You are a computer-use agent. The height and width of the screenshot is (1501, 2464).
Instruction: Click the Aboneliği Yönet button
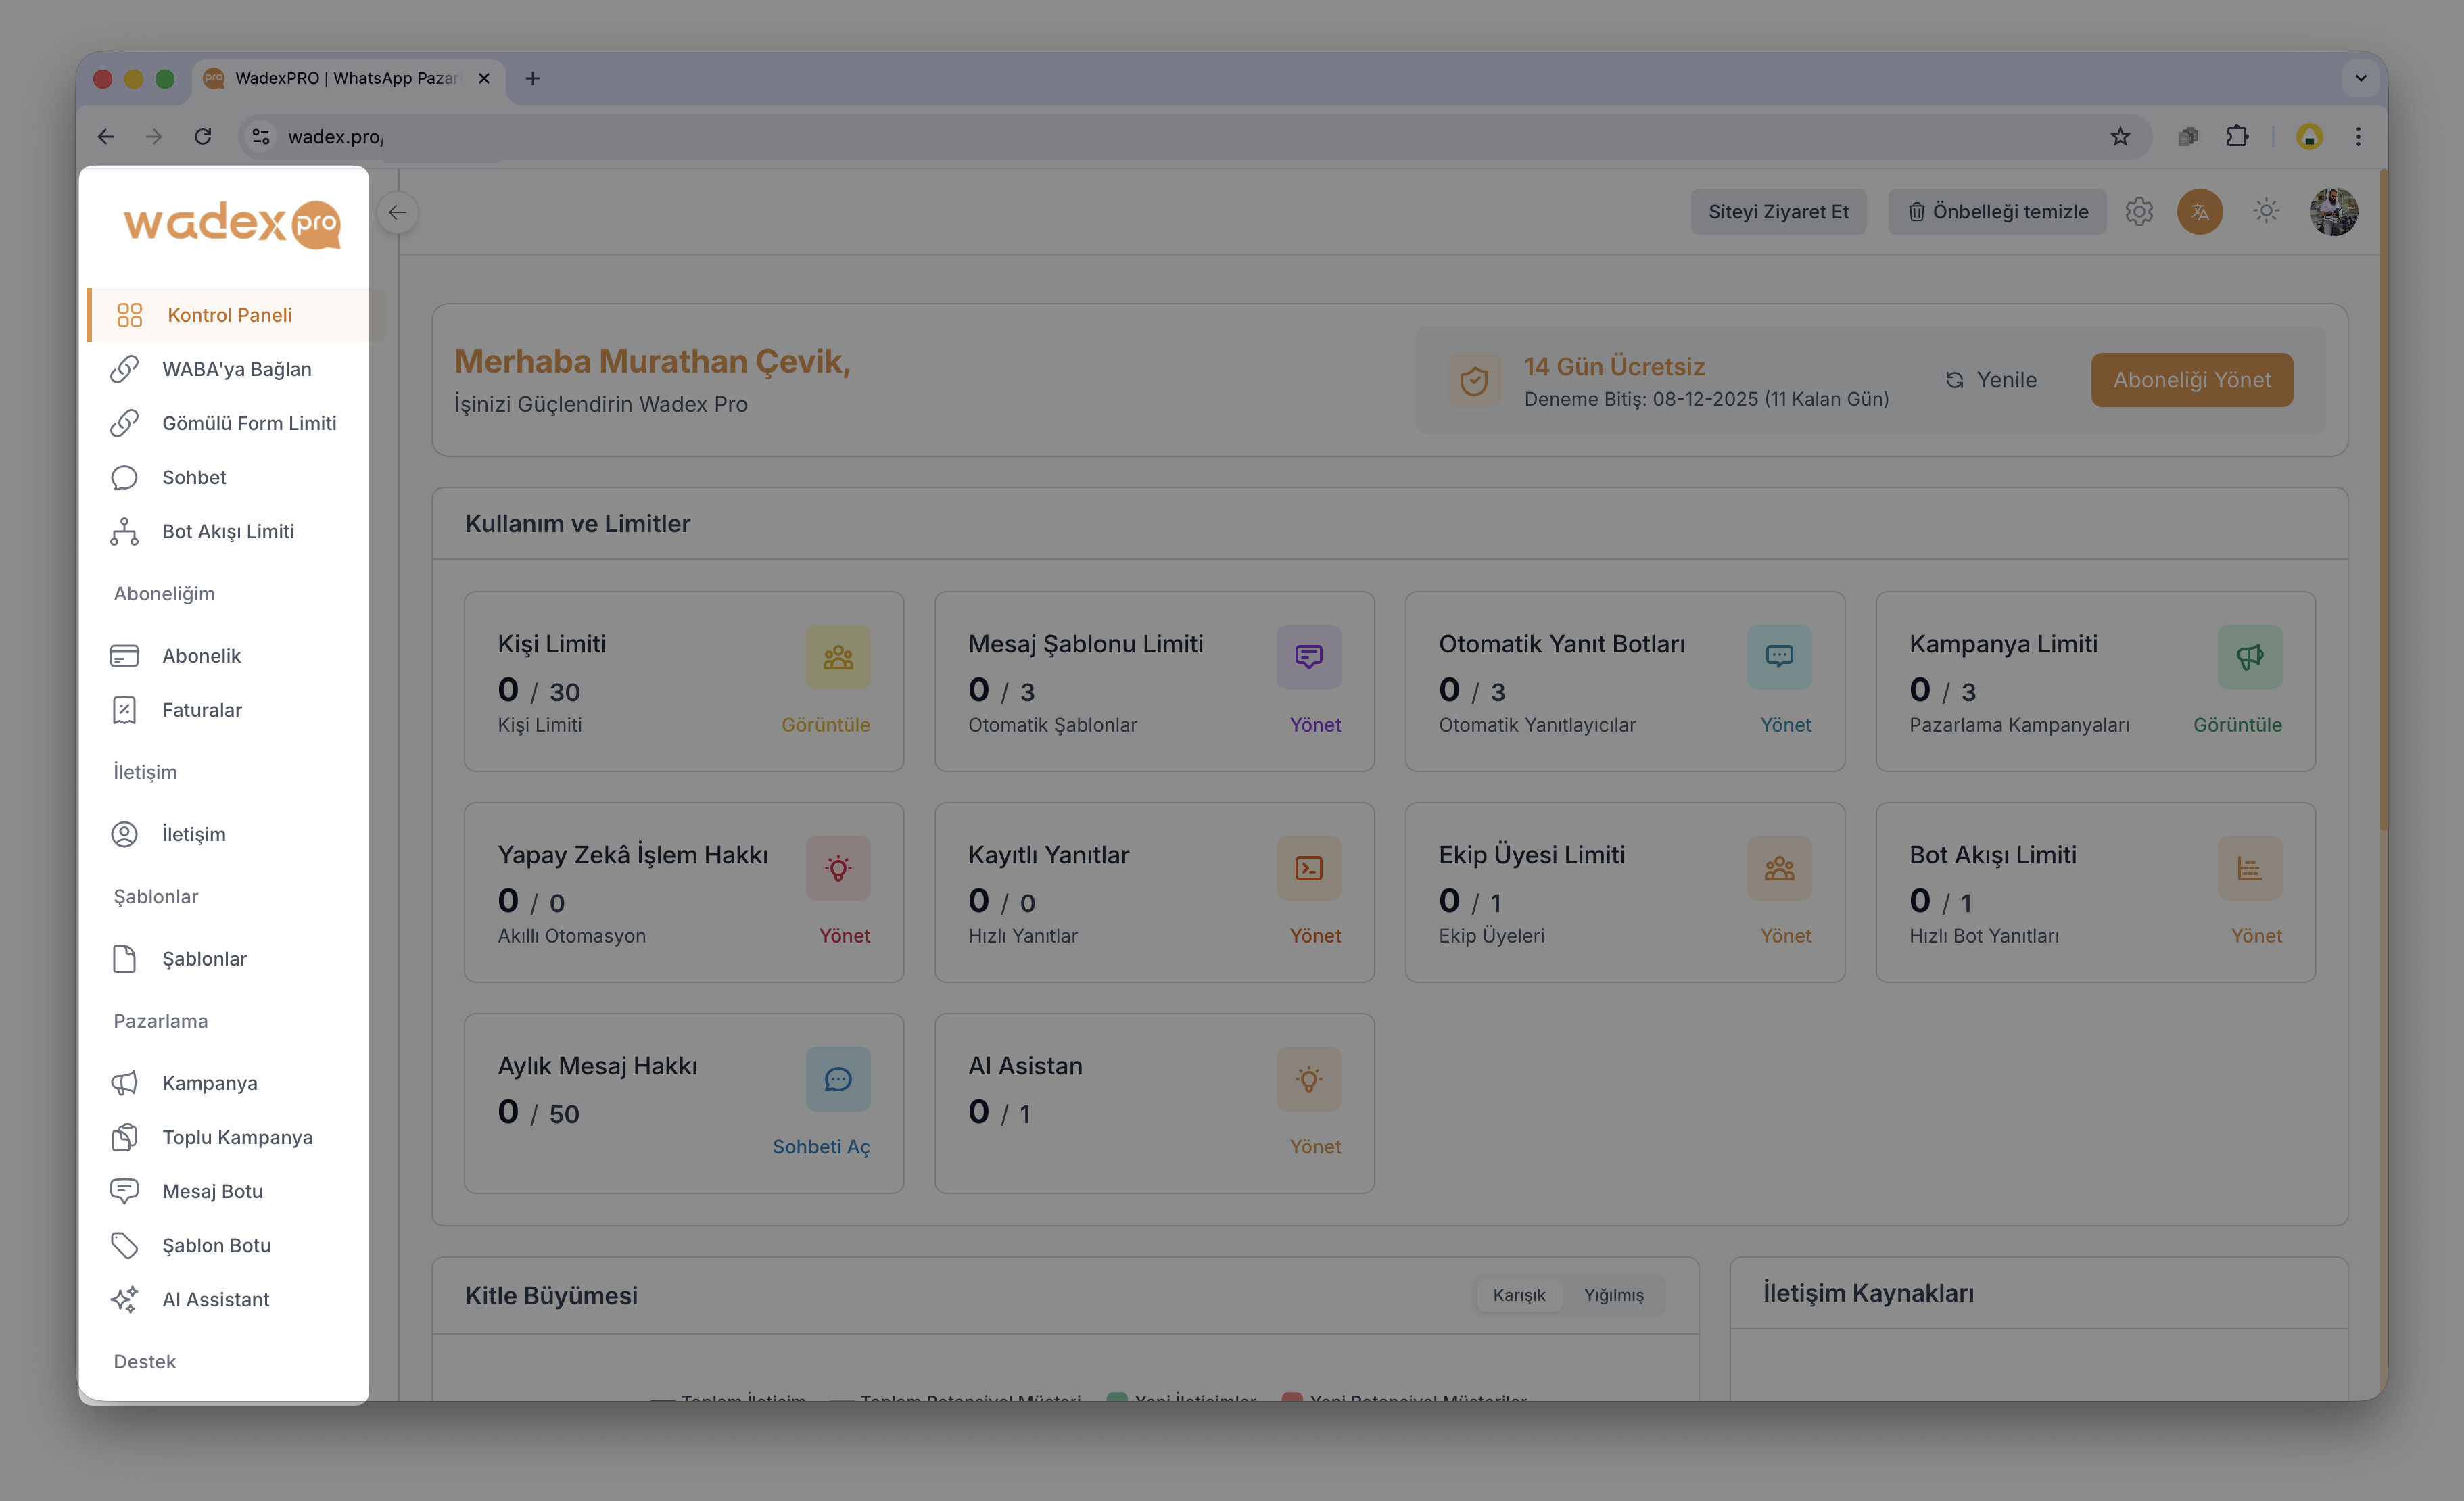coord(2191,380)
